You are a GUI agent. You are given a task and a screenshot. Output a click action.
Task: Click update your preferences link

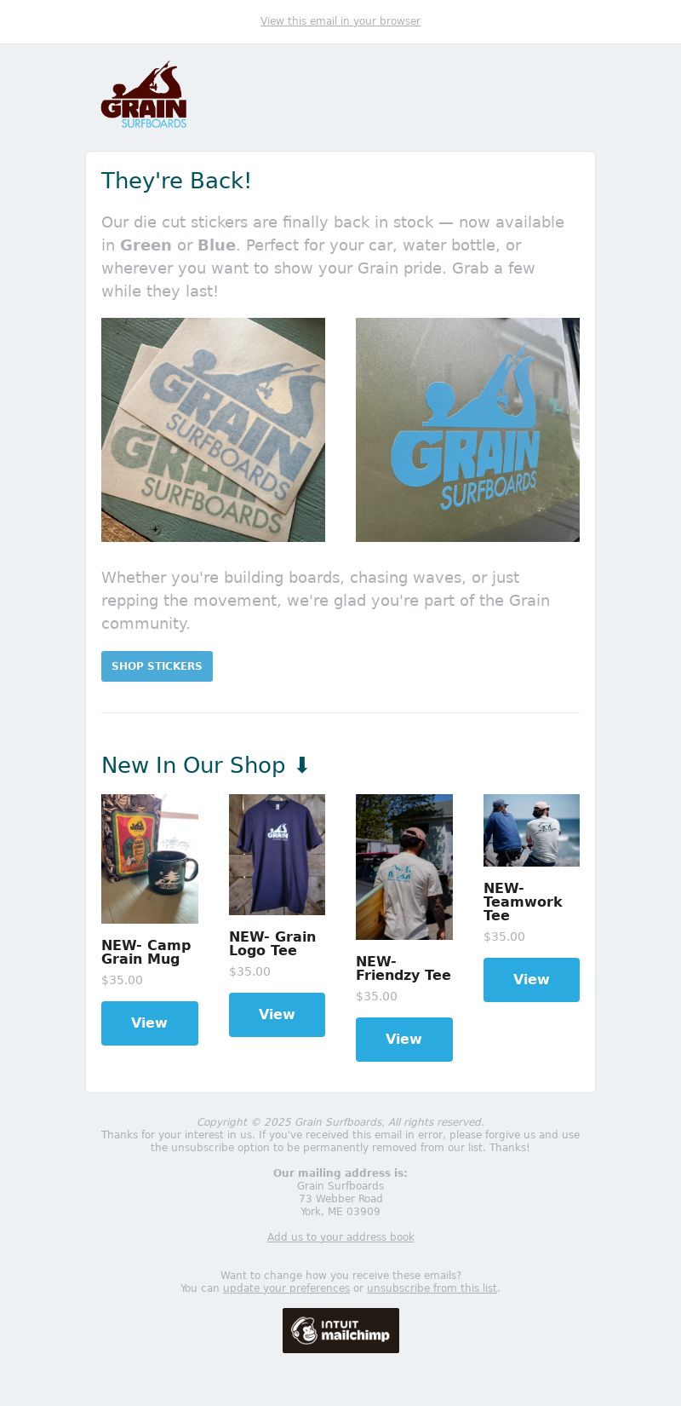point(286,1288)
